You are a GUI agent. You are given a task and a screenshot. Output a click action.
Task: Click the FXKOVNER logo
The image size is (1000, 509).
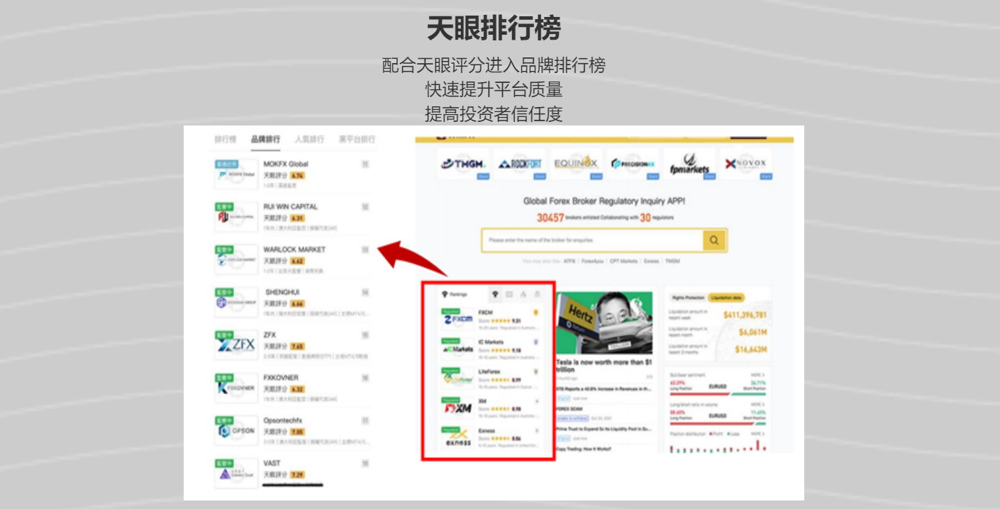click(236, 388)
